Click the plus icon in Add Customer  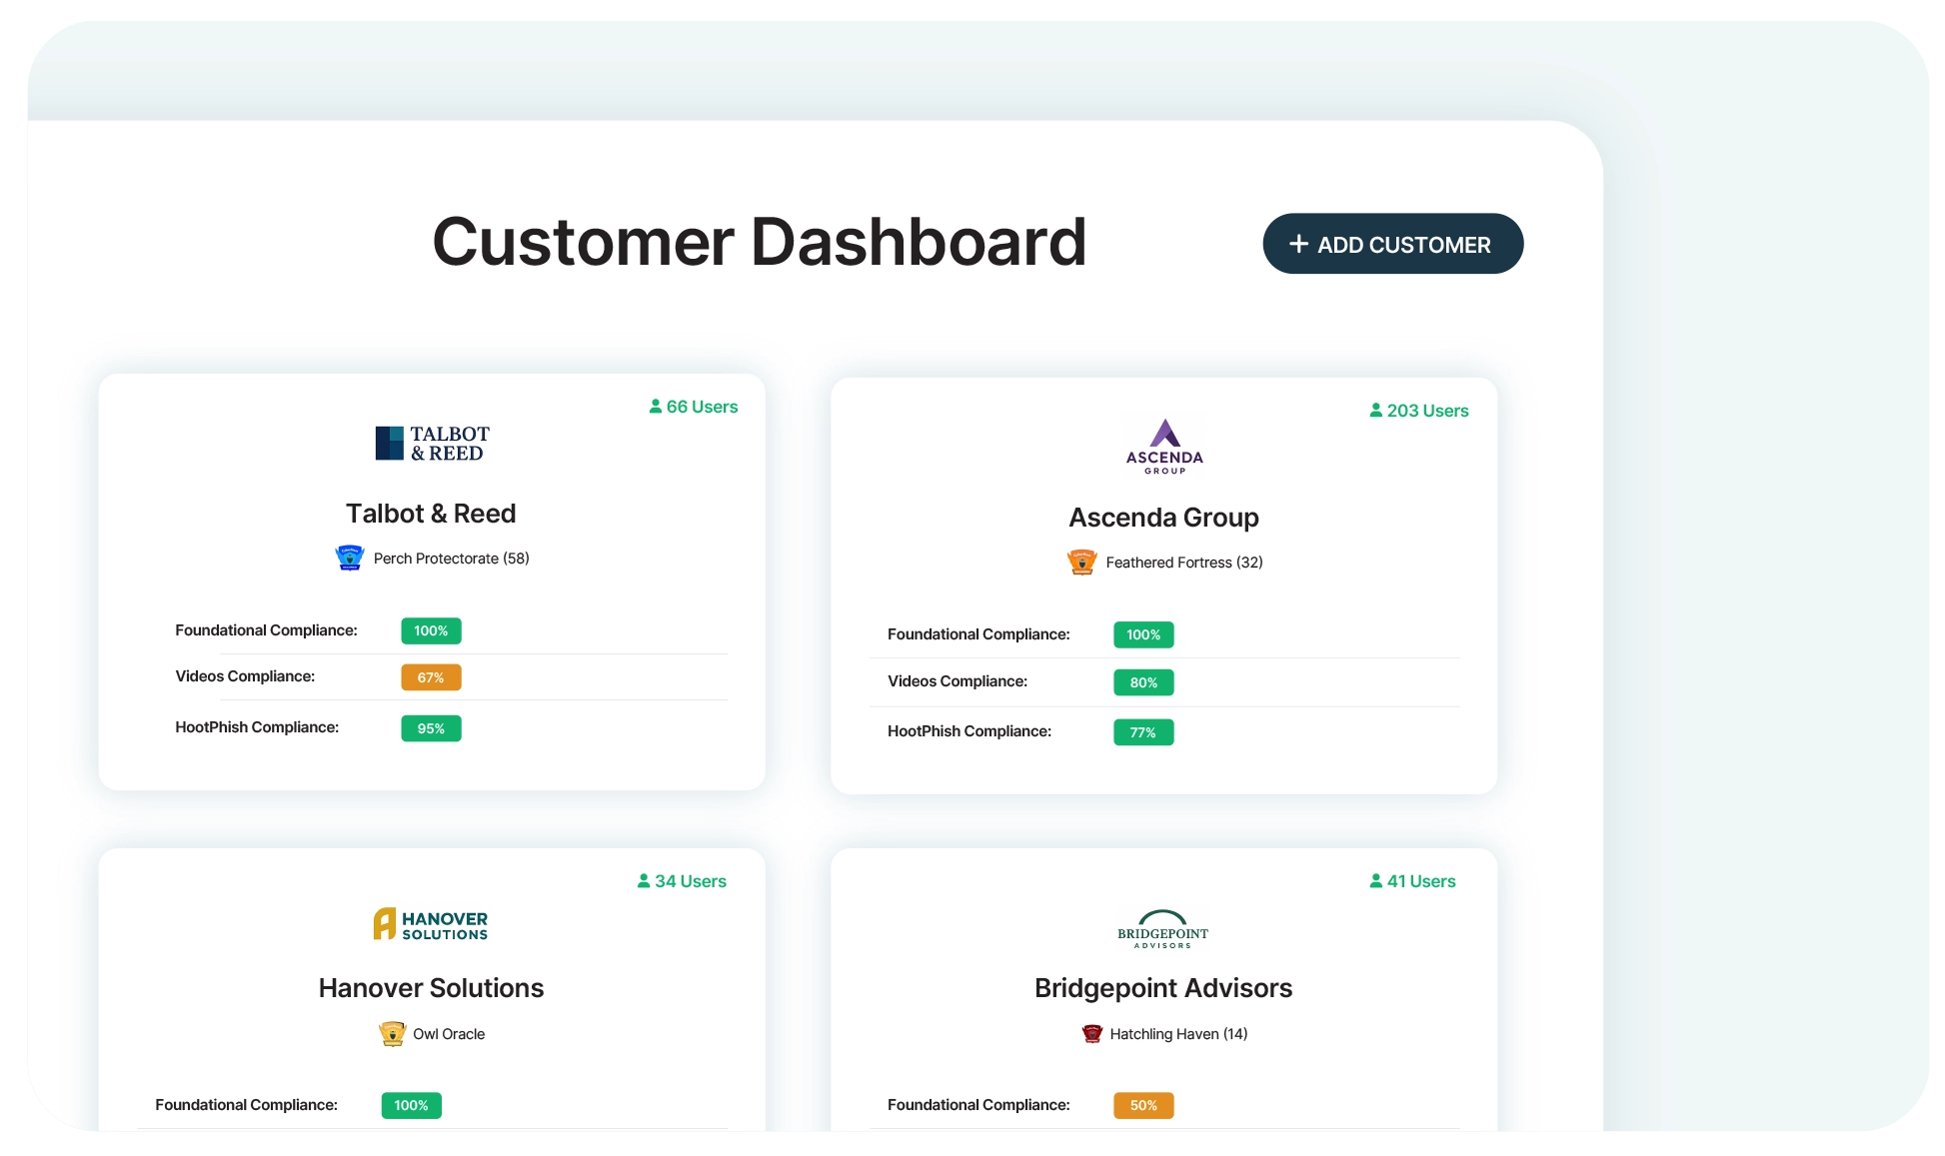point(1298,244)
